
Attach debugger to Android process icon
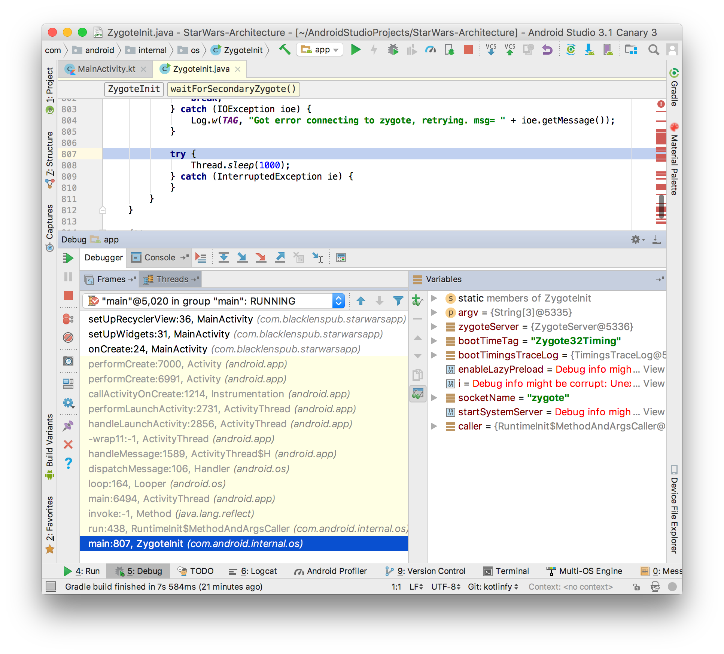pyautogui.click(x=449, y=49)
